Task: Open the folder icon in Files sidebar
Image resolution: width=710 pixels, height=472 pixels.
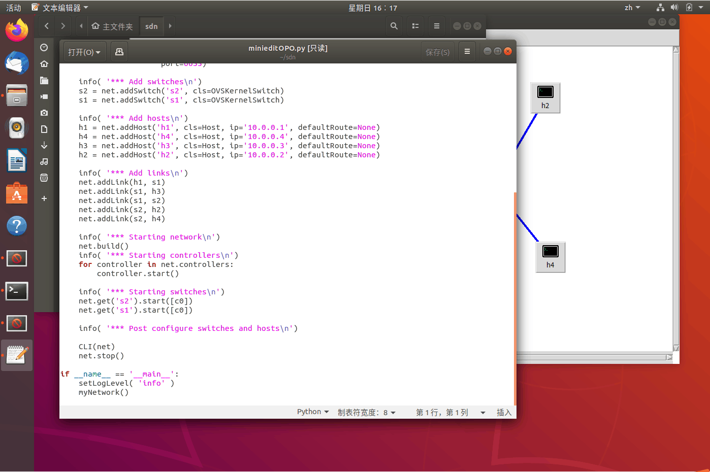Action: (44, 80)
